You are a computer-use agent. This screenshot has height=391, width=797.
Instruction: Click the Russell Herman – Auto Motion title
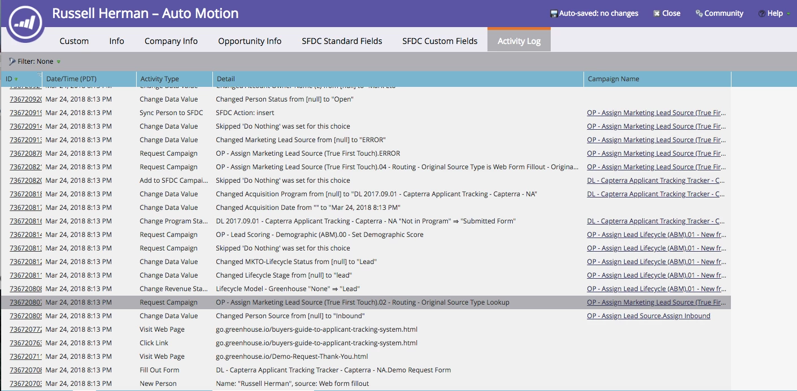click(x=145, y=13)
